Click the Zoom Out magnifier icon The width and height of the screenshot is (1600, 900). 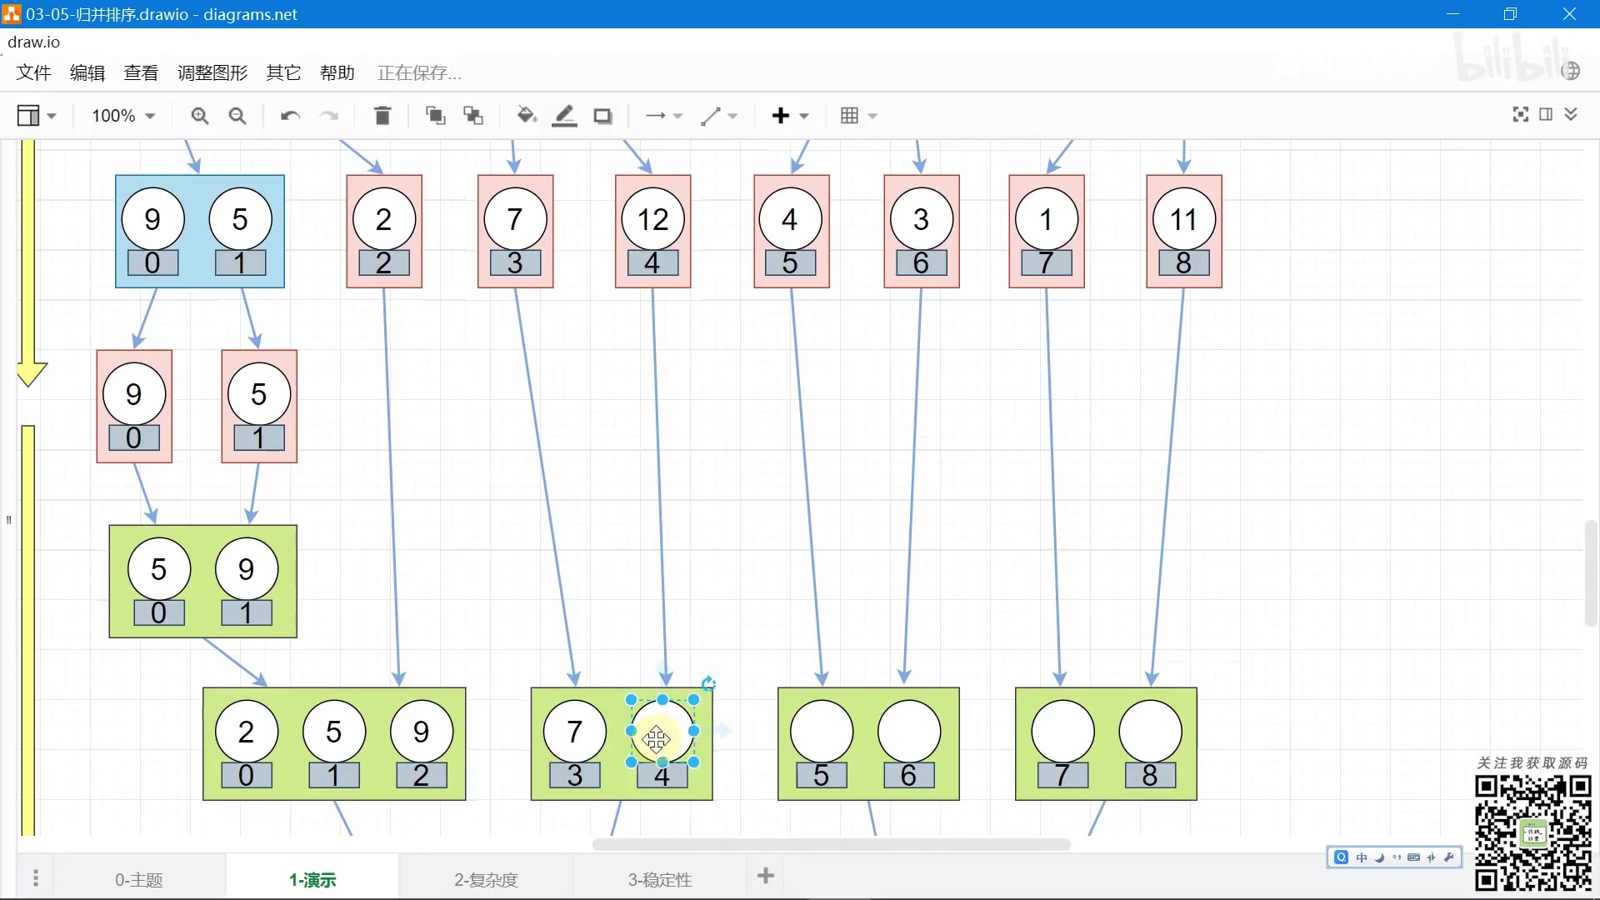(x=237, y=116)
